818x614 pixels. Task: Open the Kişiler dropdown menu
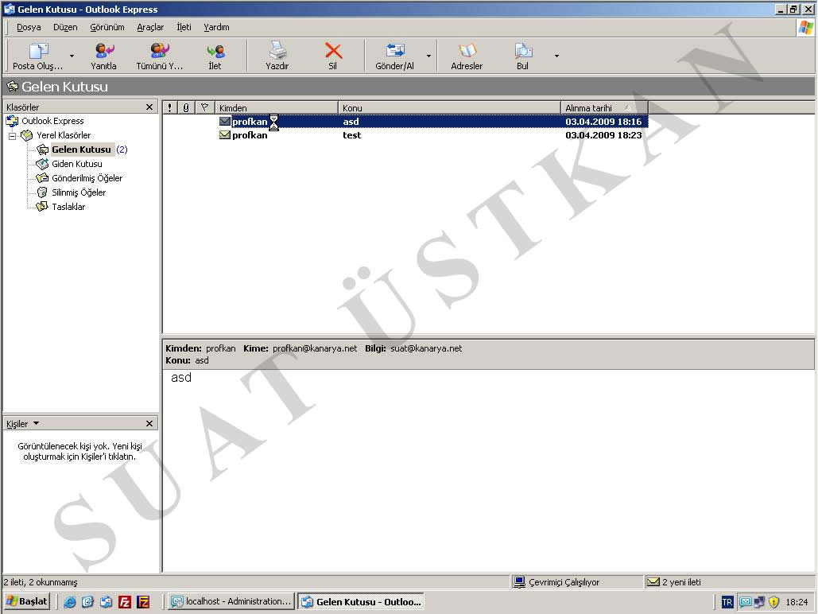coord(36,423)
